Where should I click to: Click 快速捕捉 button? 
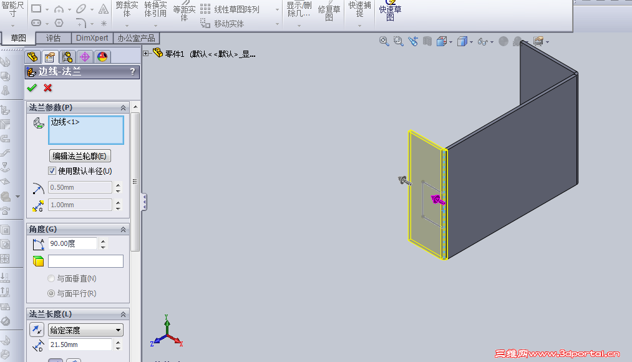coord(359,10)
